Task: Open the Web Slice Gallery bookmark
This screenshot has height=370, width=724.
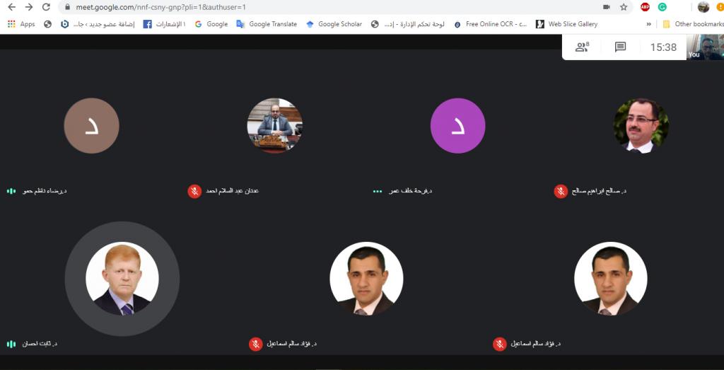Action: pos(566,24)
